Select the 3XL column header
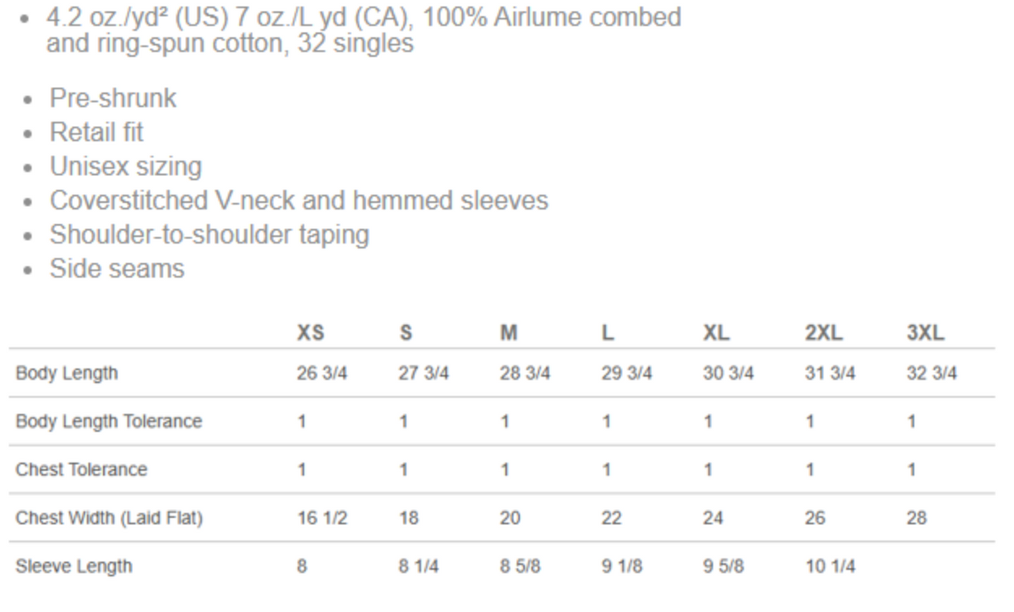This screenshot has height=612, width=1014. click(x=924, y=332)
